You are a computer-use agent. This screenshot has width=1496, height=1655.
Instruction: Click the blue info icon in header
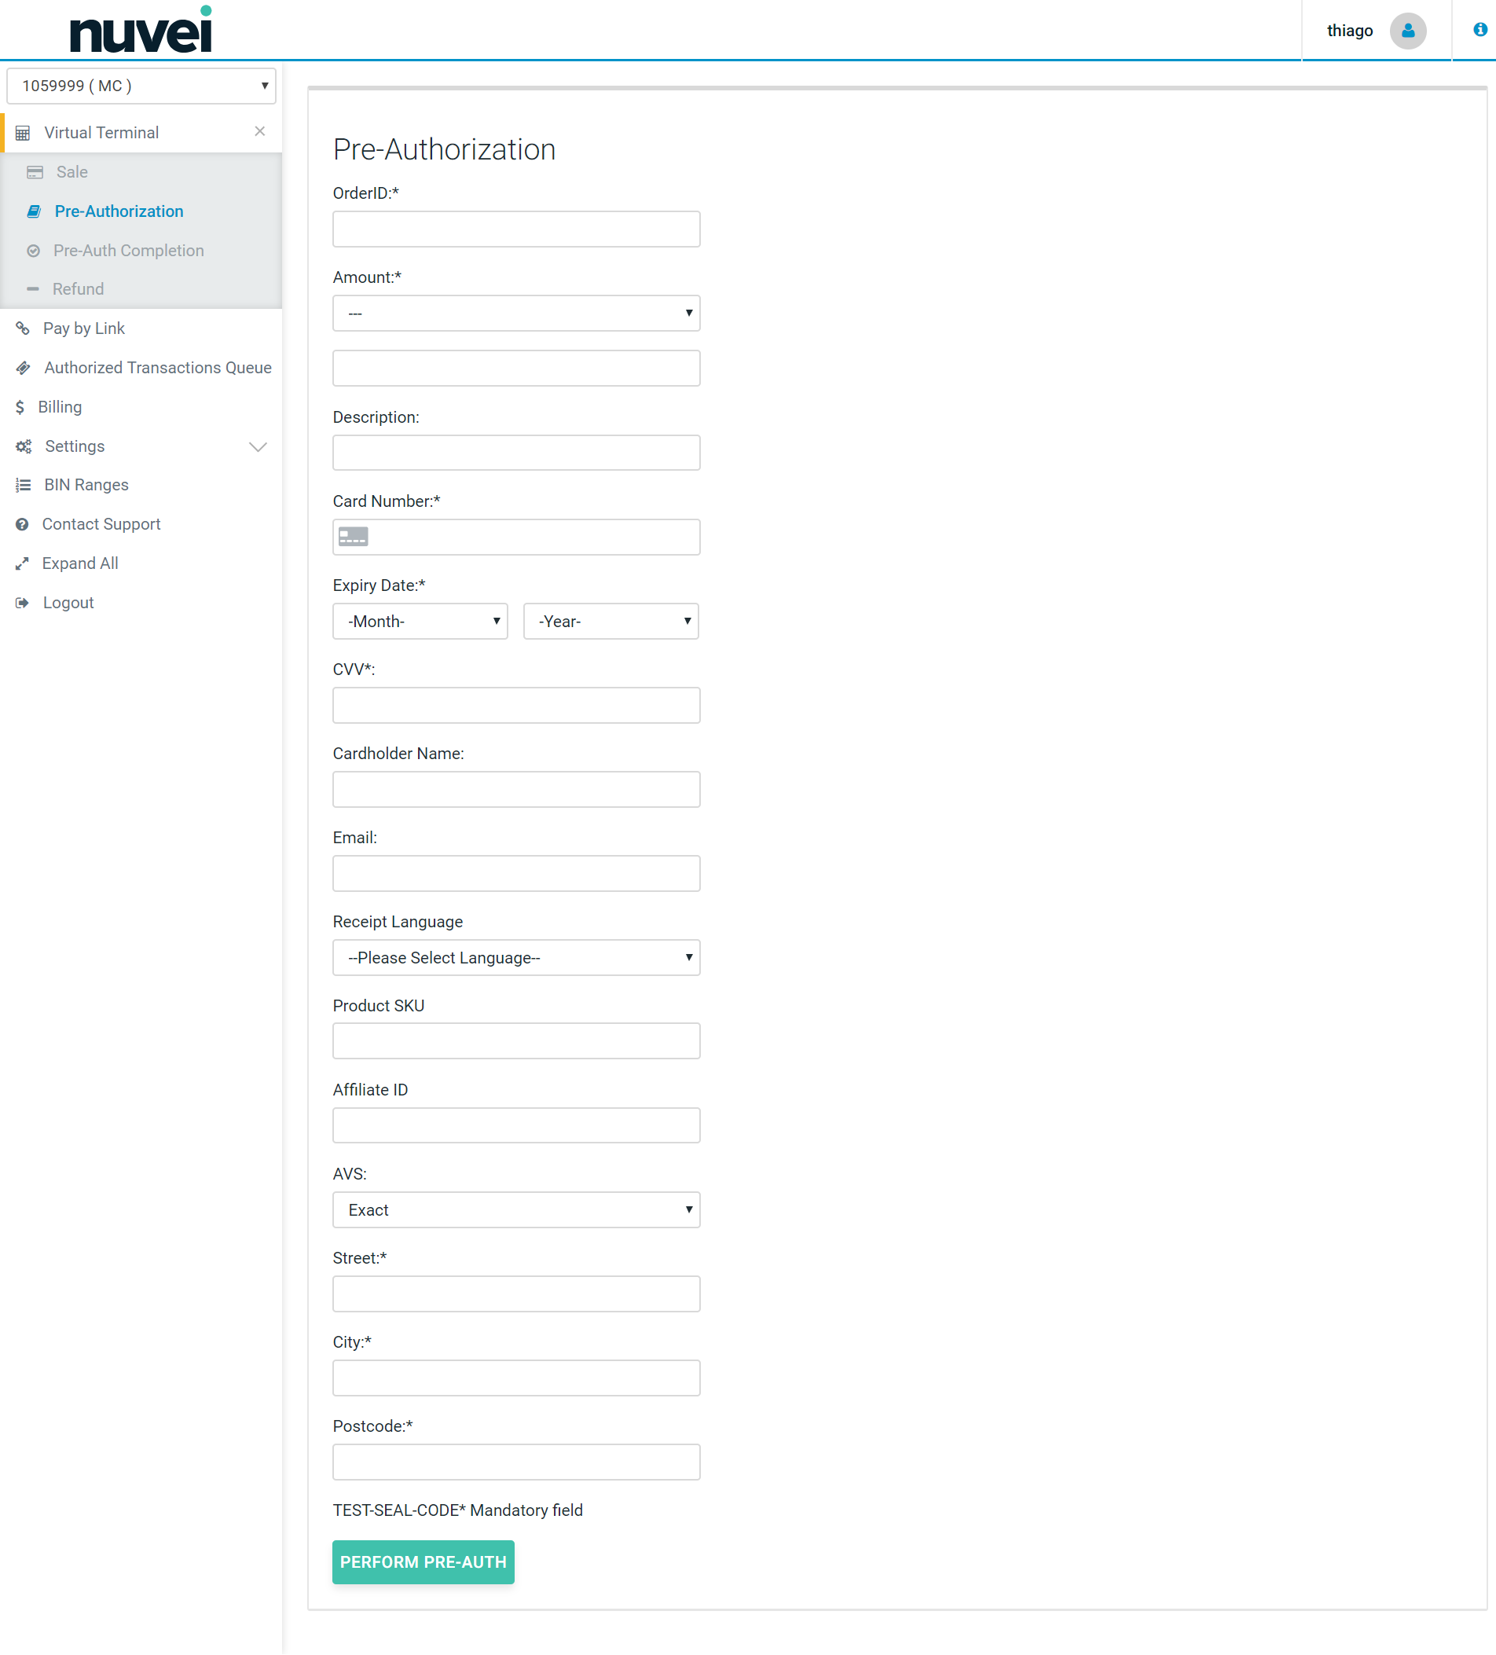(x=1479, y=30)
